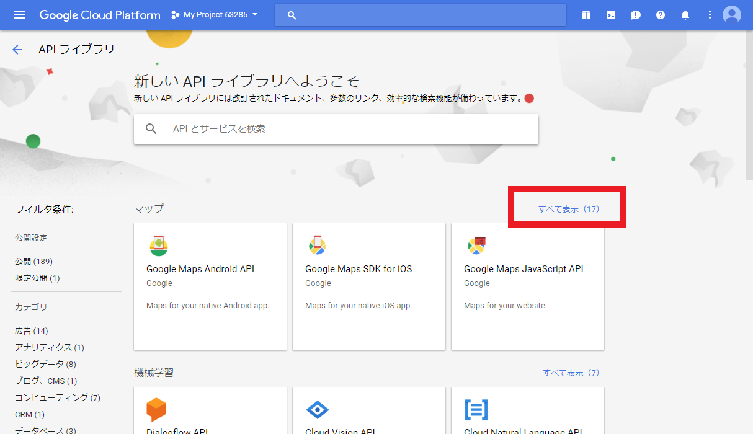Open the Google Maps SDK for iOS card
This screenshot has width=753, height=434.
click(x=369, y=286)
